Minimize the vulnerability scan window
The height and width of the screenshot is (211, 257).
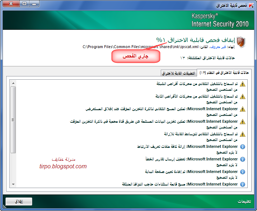coord(34,4)
